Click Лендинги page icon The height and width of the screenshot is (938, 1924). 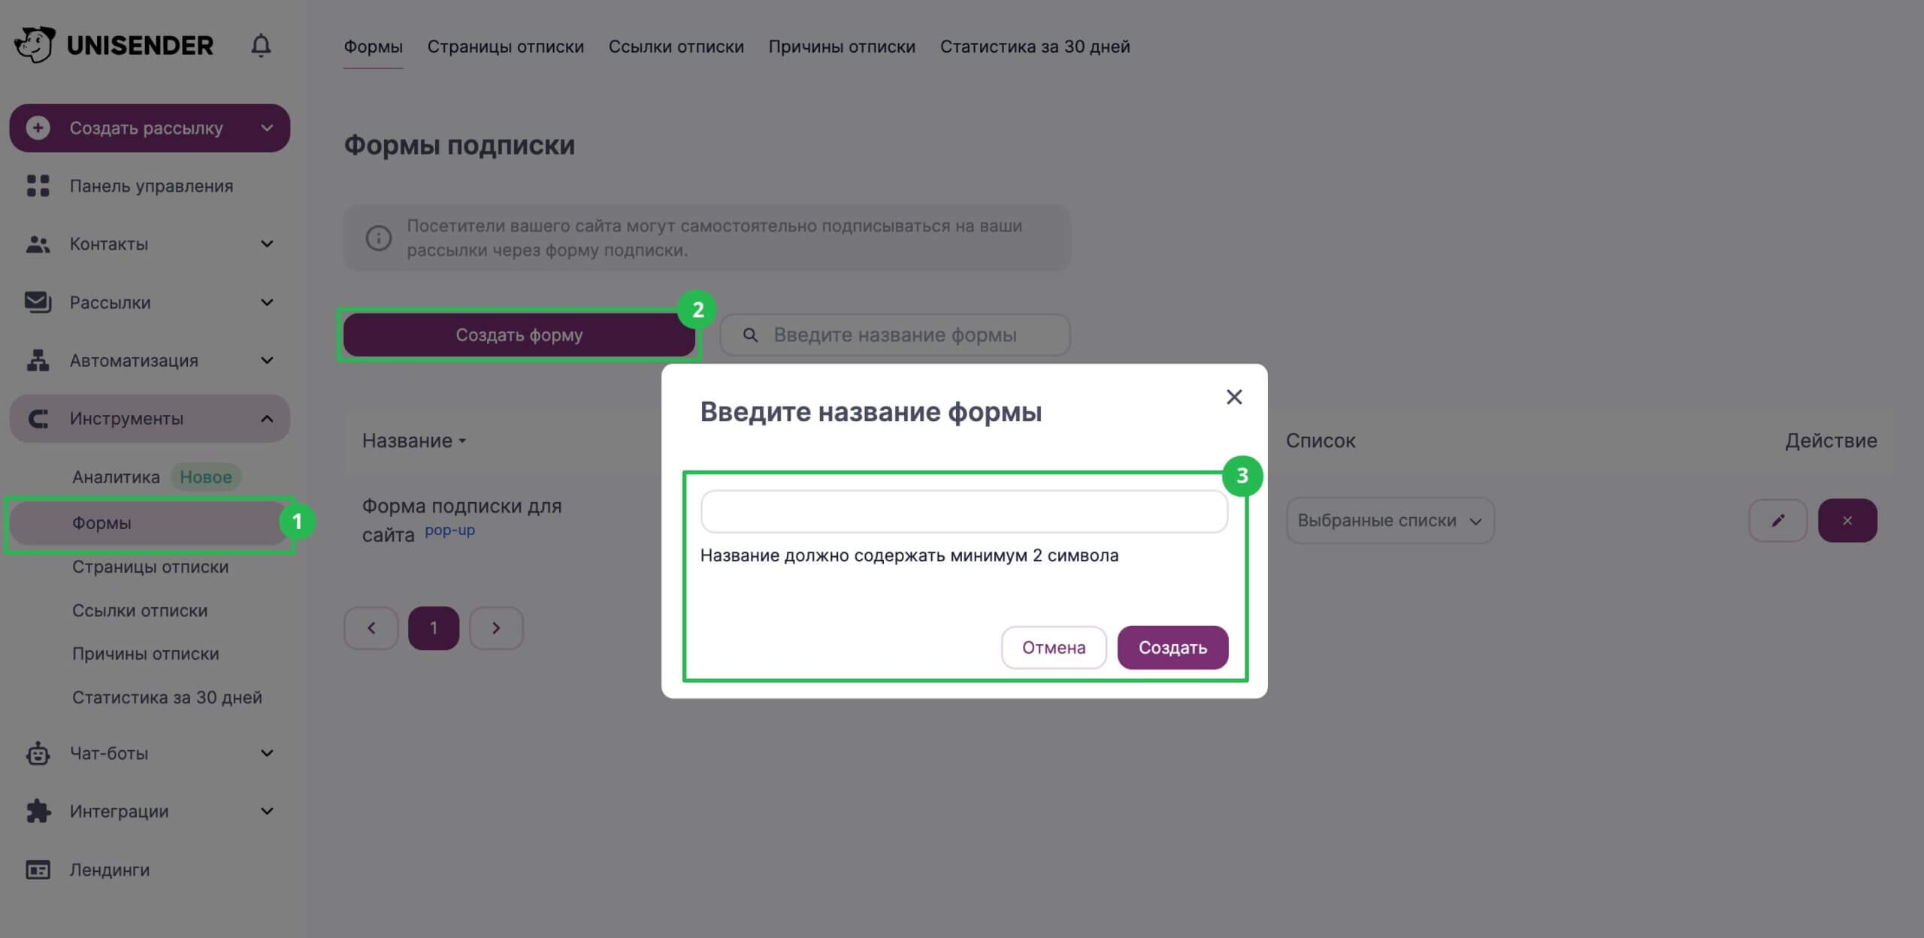38,870
